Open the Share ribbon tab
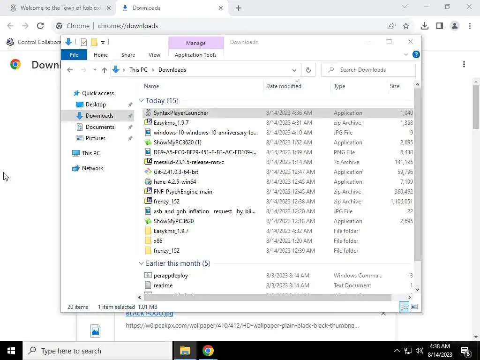The height and width of the screenshot is (360, 480). tap(128, 55)
